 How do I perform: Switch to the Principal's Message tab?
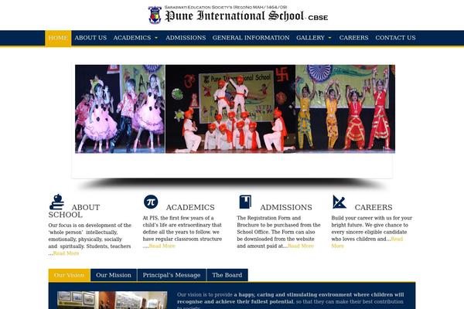(x=172, y=275)
